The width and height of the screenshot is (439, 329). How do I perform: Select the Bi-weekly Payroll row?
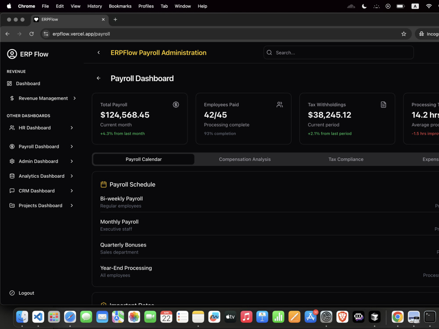(x=270, y=202)
